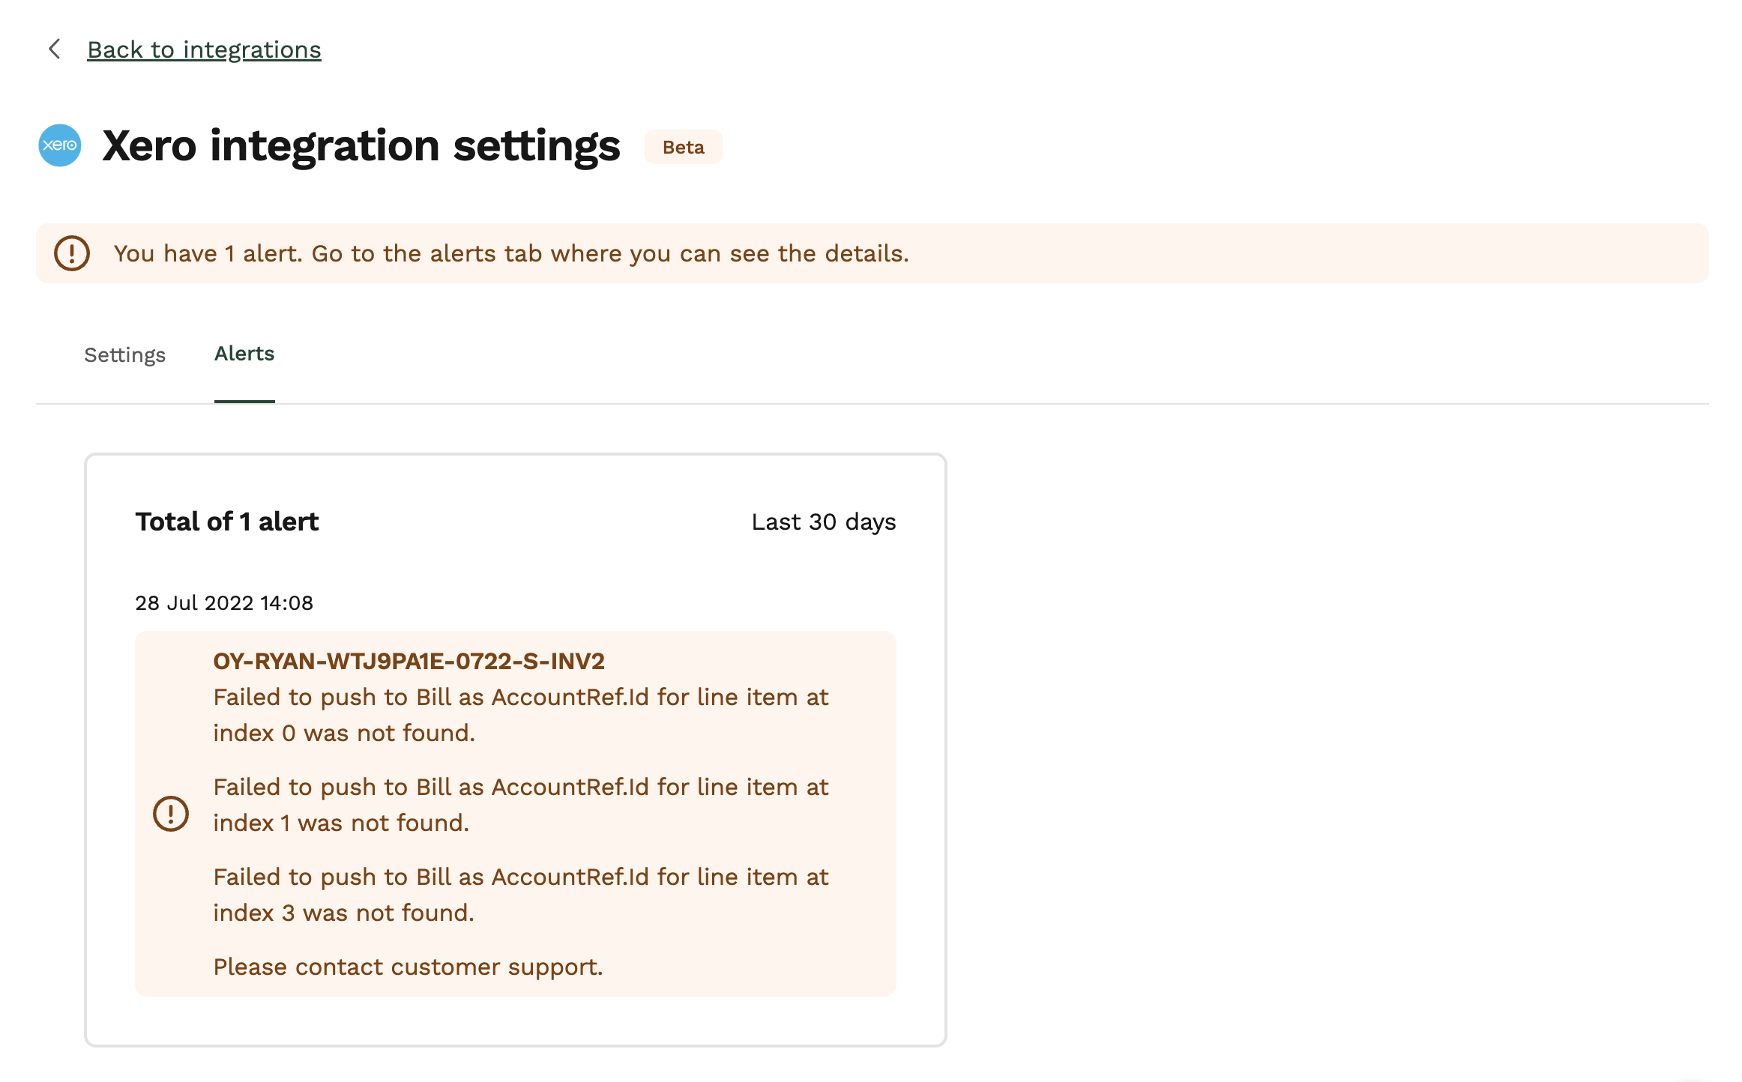Open the Settings tab
The height and width of the screenshot is (1082, 1742).
[124, 354]
